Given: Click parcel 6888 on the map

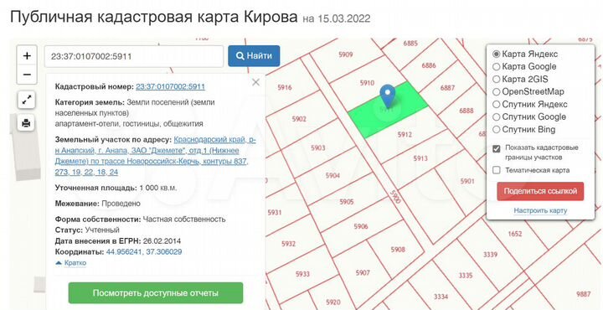Looking at the screenshot, I should tap(466, 111).
